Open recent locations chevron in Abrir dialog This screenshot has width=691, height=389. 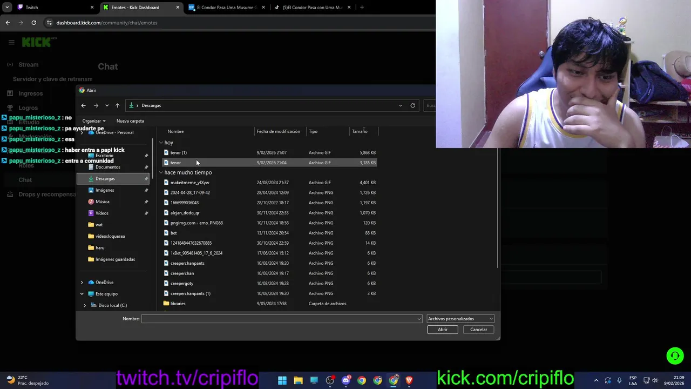(107, 105)
